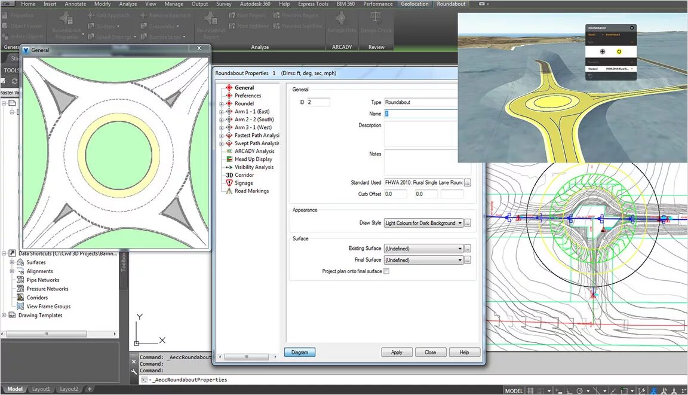688x395 pixels.
Task: Browse for Standard Used with ellipsis button
Action: (468, 183)
